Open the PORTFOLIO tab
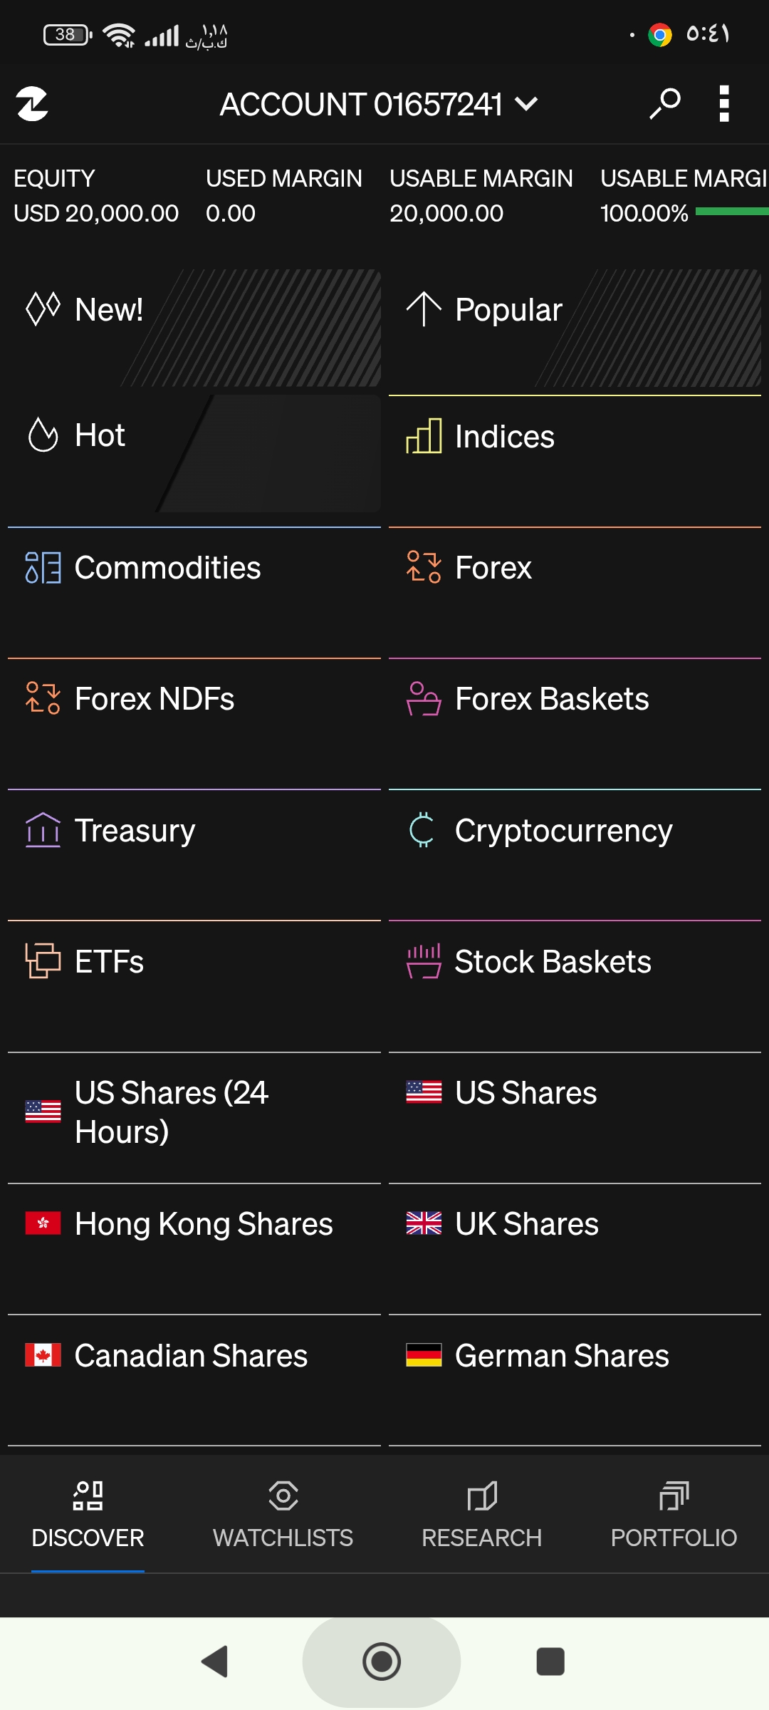This screenshot has width=769, height=1710. click(x=674, y=1514)
